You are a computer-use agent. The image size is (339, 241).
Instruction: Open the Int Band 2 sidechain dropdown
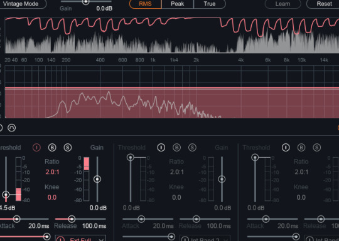[x=205, y=238]
